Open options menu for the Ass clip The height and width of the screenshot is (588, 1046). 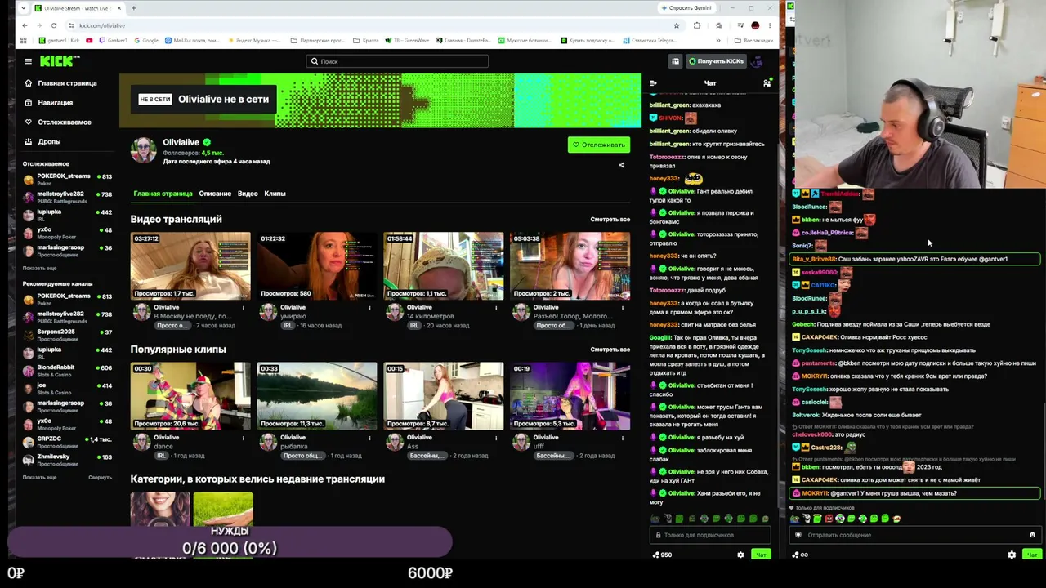click(496, 438)
